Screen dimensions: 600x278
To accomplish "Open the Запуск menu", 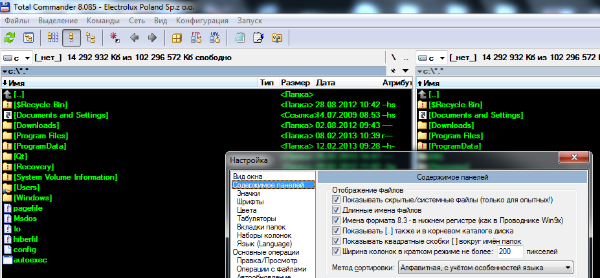I will point(250,21).
